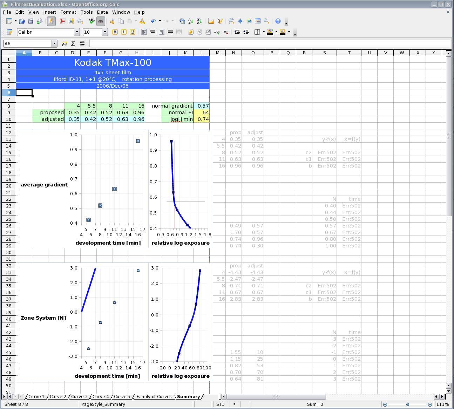The height and width of the screenshot is (409, 454).
Task: Open Find & Replace
Action: [x=231, y=21]
